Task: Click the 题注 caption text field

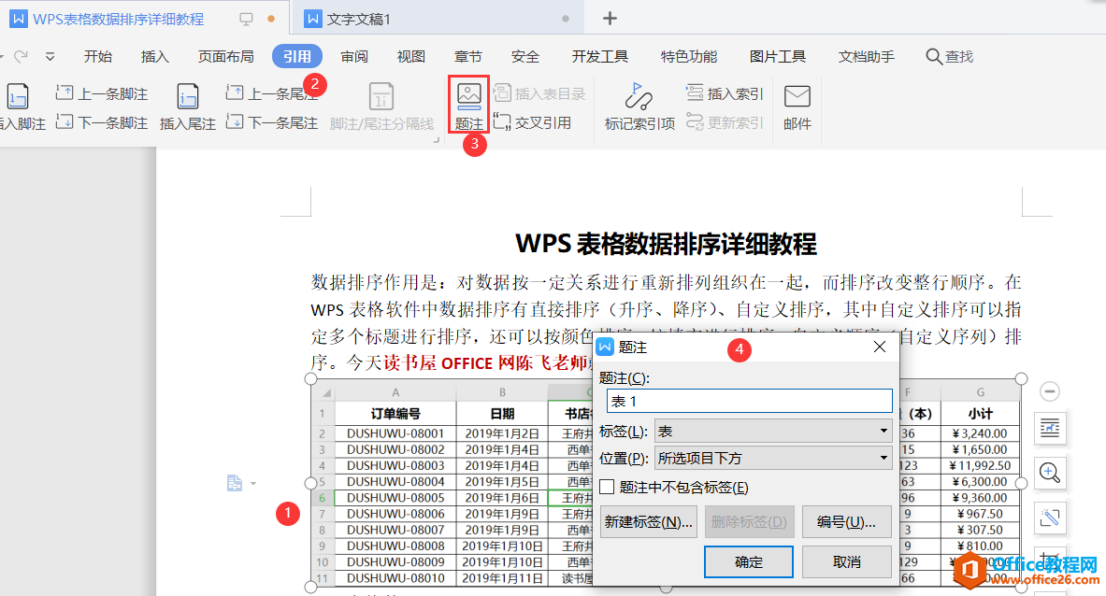Action: tap(749, 401)
